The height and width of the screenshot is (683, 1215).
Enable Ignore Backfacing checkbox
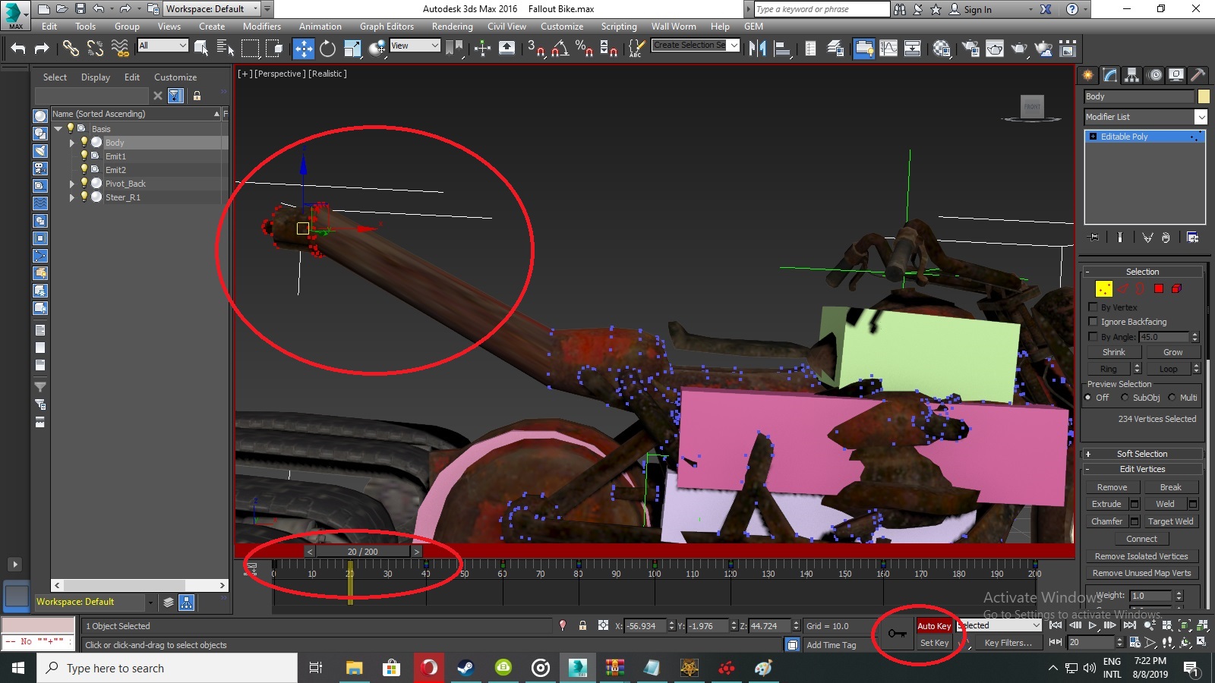pos(1093,322)
